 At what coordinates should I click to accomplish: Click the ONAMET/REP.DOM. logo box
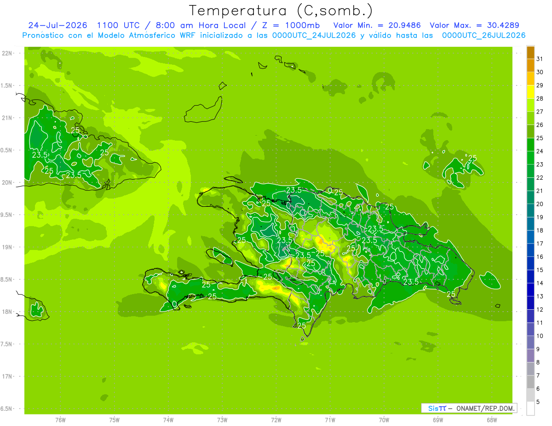coord(469,408)
